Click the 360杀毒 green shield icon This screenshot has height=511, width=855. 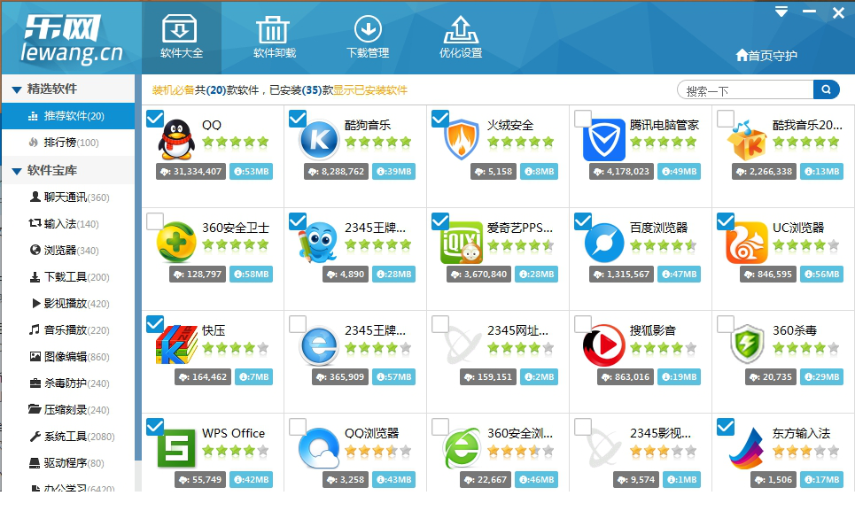[x=747, y=345]
